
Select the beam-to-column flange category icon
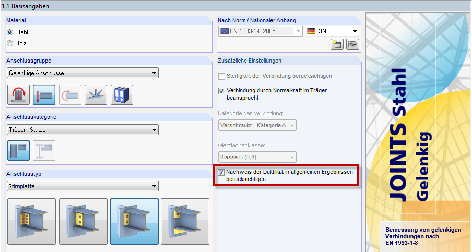pos(19,150)
